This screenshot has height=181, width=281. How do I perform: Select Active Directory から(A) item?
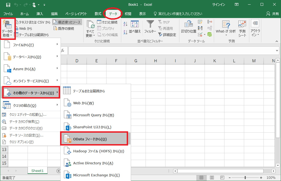pyautogui.click(x=96, y=163)
